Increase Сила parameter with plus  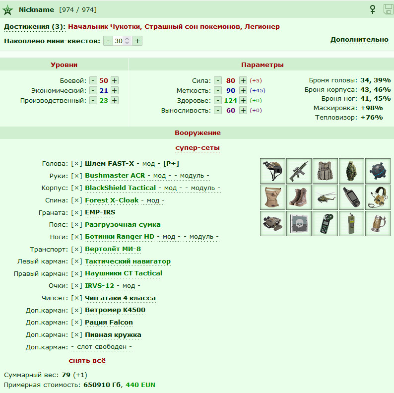click(243, 81)
